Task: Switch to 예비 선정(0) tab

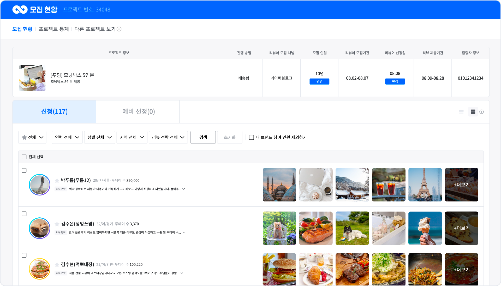Action: coord(138,112)
